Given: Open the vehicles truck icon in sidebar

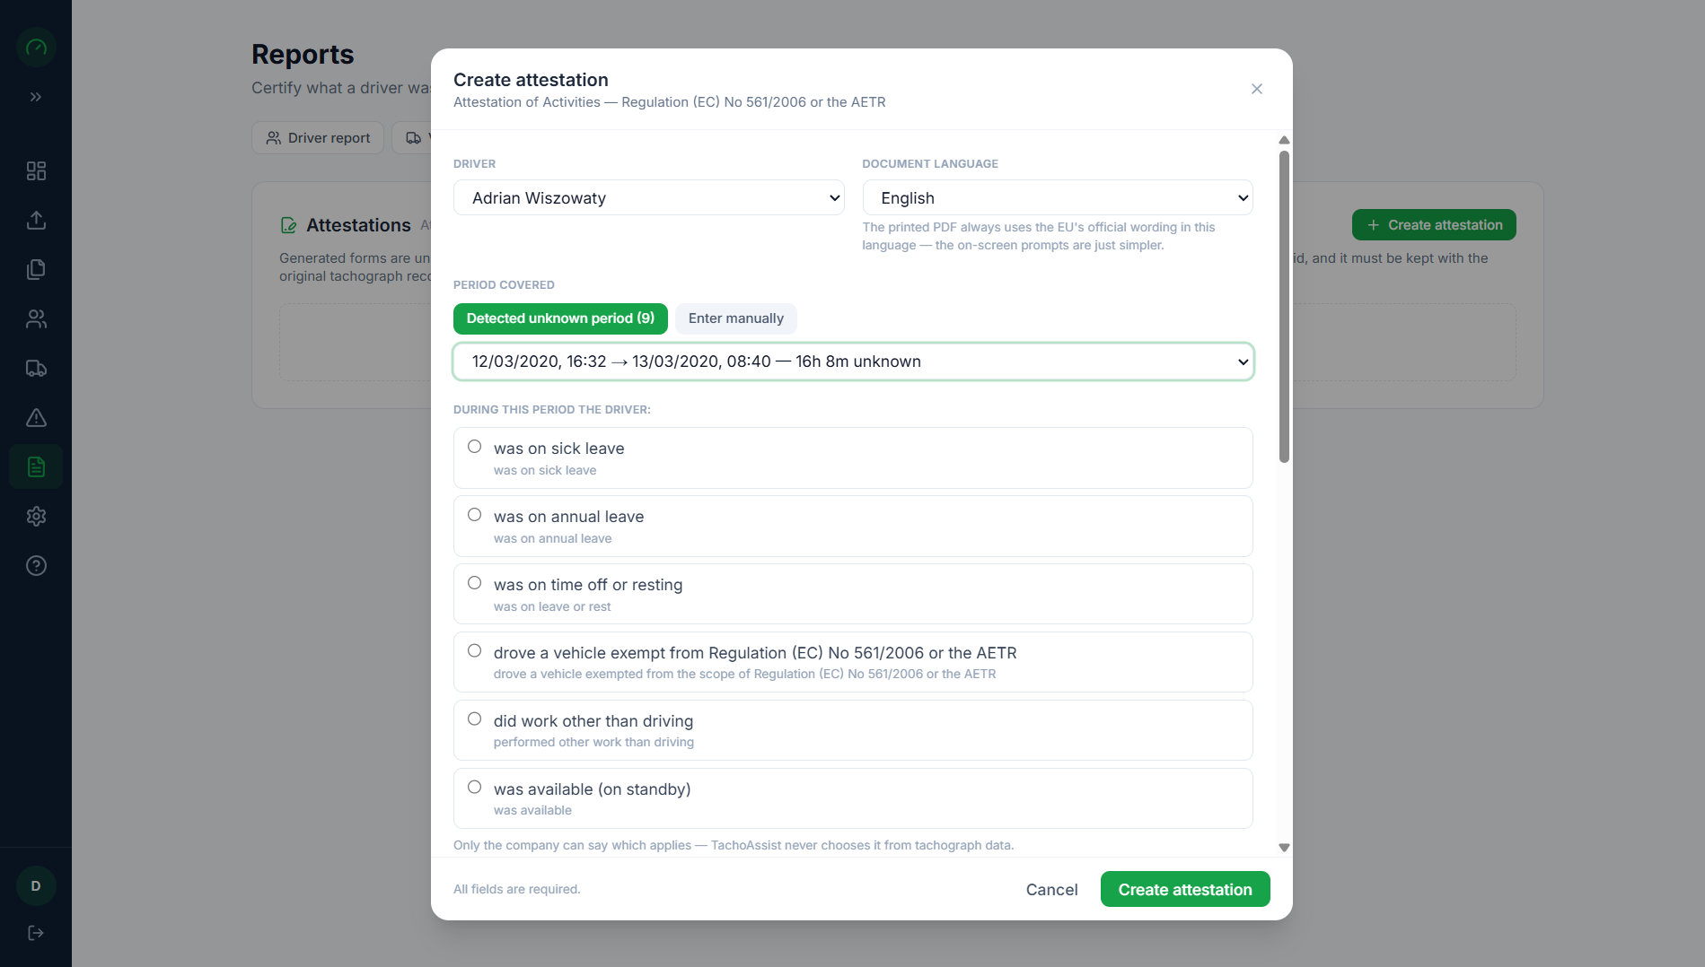Looking at the screenshot, I should tap(36, 368).
